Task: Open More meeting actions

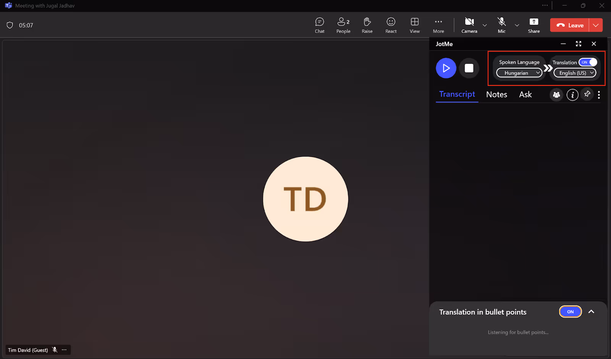Action: click(438, 25)
